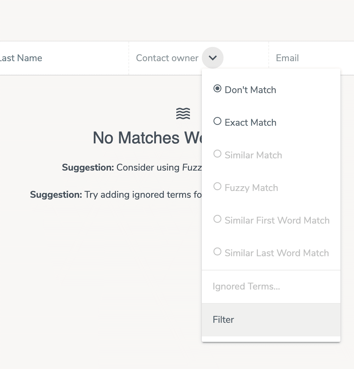
Task: Click the "Don't Match" label text
Action: pos(250,90)
